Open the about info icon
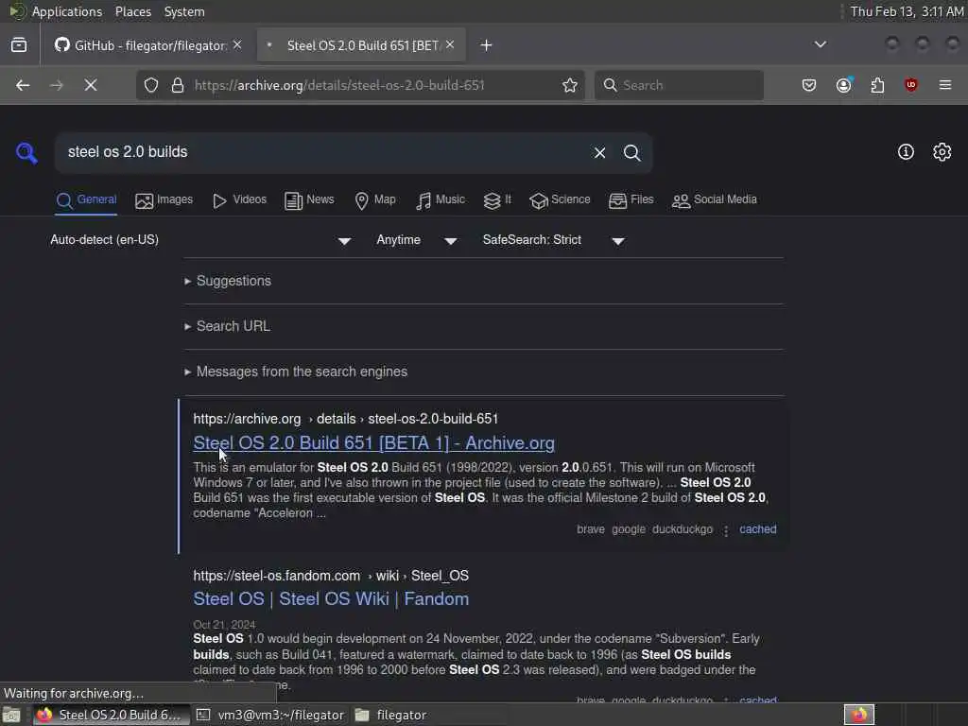Image resolution: width=968 pixels, height=726 pixels. pos(906,152)
